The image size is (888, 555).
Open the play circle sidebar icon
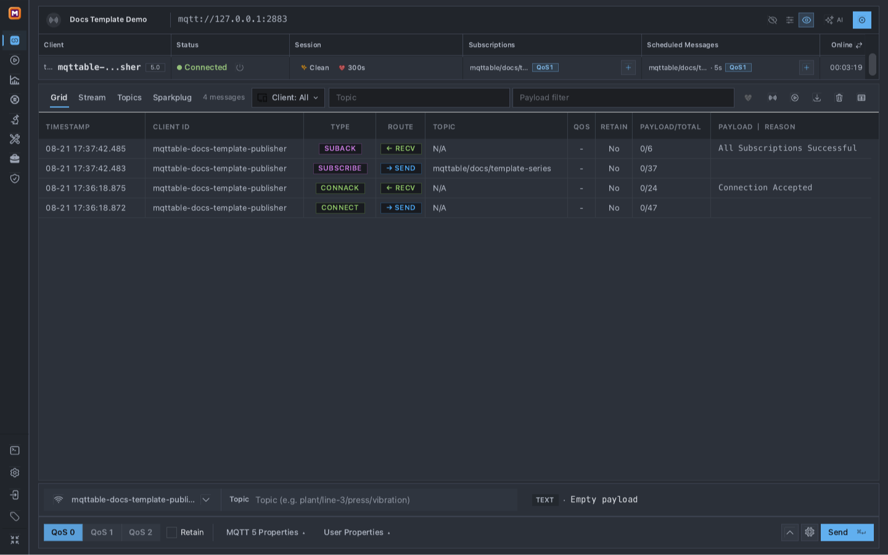click(x=15, y=60)
